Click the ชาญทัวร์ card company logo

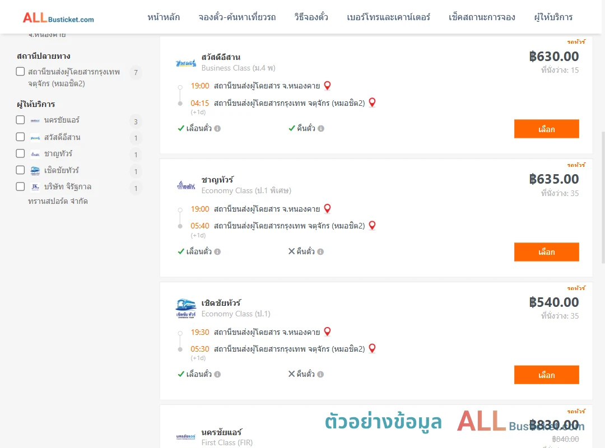pyautogui.click(x=186, y=185)
